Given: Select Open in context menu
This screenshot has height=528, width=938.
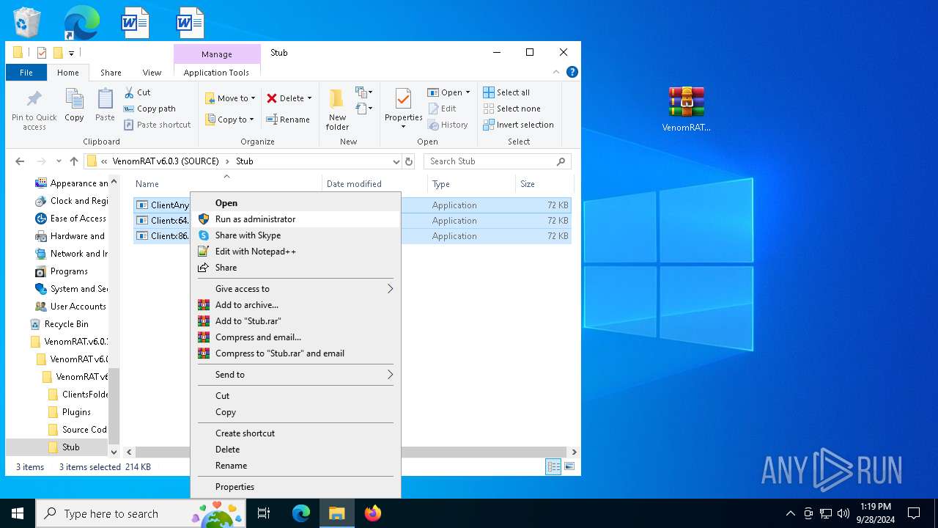Looking at the screenshot, I should pyautogui.click(x=295, y=203).
